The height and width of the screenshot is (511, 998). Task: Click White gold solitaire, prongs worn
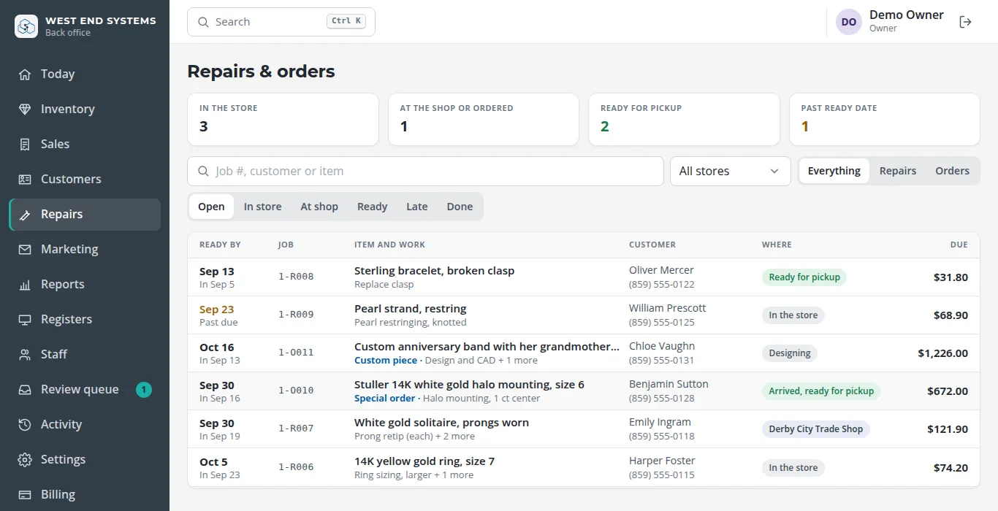441,423
